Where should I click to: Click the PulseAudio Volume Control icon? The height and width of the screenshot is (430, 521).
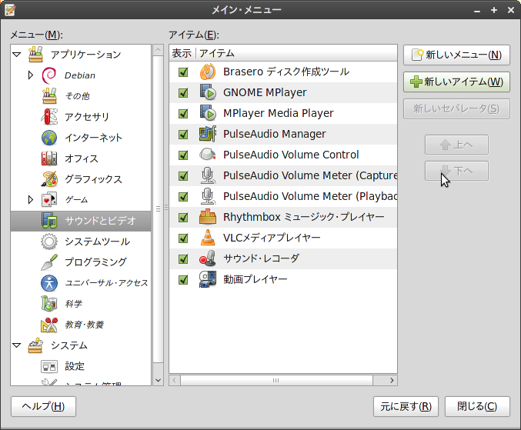pyautogui.click(x=208, y=155)
